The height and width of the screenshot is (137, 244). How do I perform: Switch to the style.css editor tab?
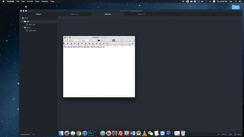(108, 14)
